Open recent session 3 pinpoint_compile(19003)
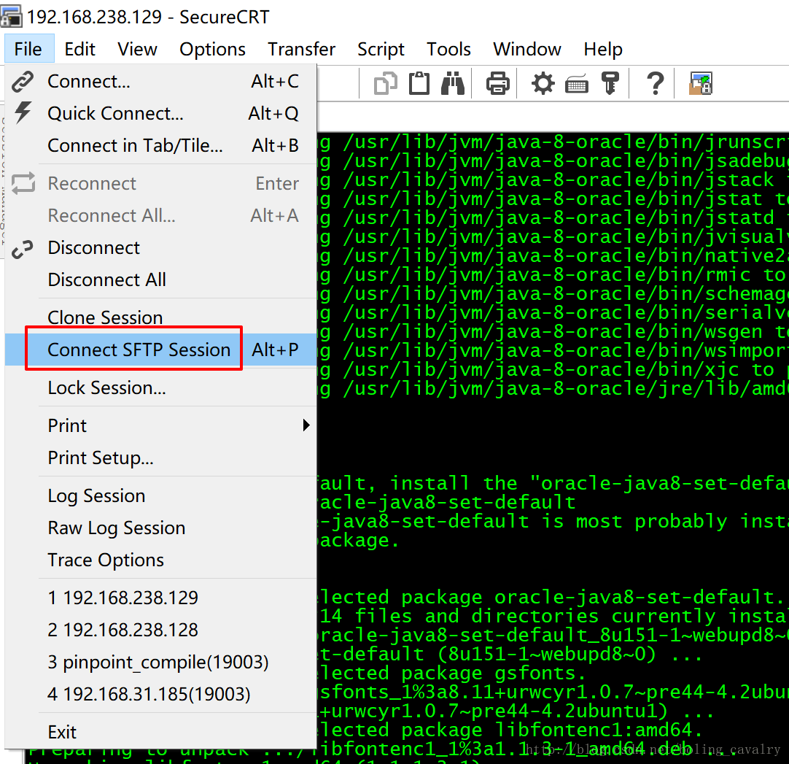The width and height of the screenshot is (789, 764). (x=160, y=663)
